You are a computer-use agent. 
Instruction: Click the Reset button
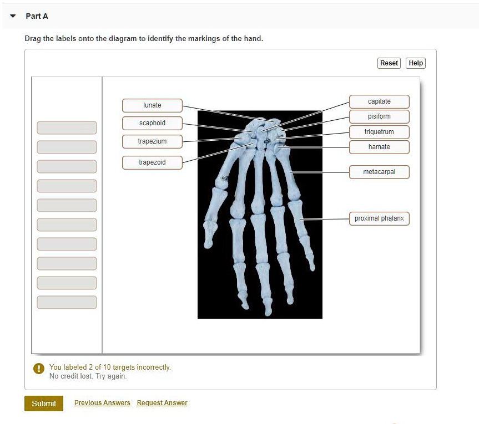tap(389, 63)
